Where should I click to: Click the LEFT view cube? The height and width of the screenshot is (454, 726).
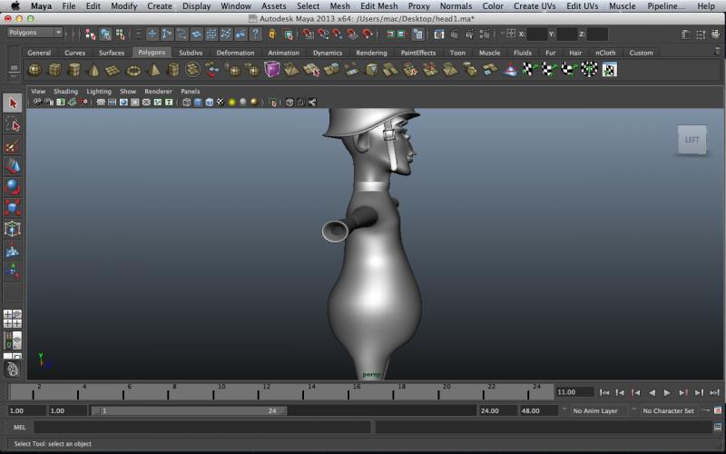tap(692, 140)
